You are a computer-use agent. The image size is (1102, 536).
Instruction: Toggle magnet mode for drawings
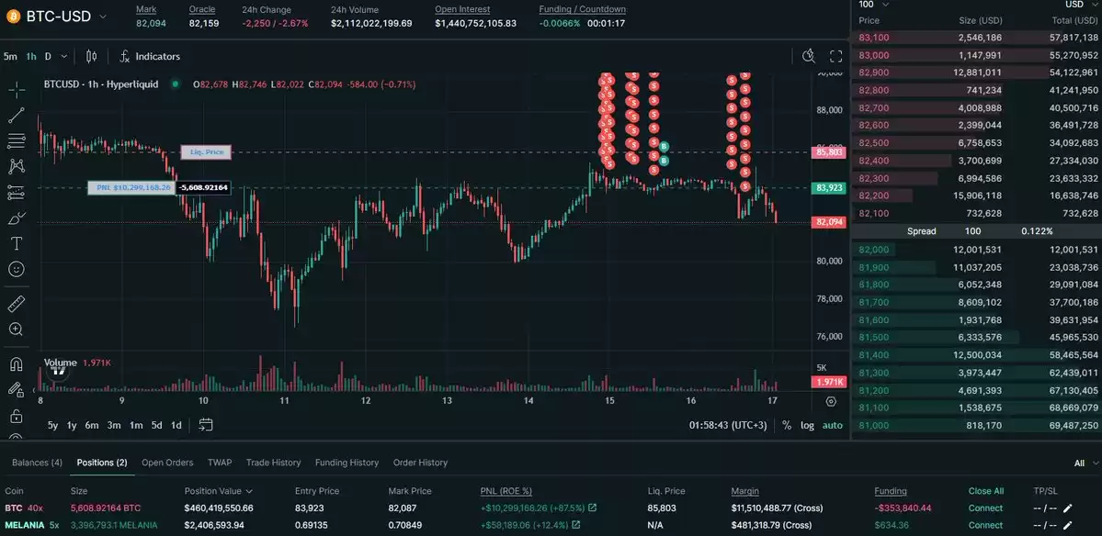[17, 364]
